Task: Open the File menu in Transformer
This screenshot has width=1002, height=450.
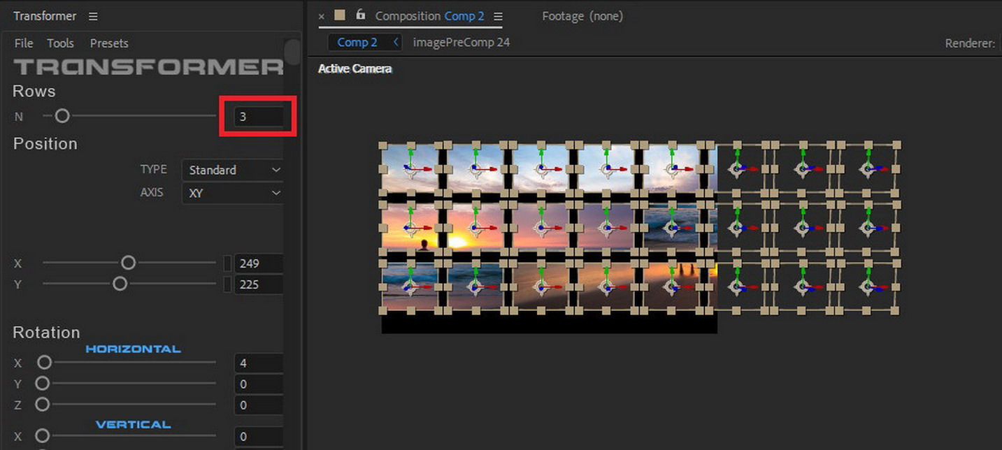Action: [24, 43]
